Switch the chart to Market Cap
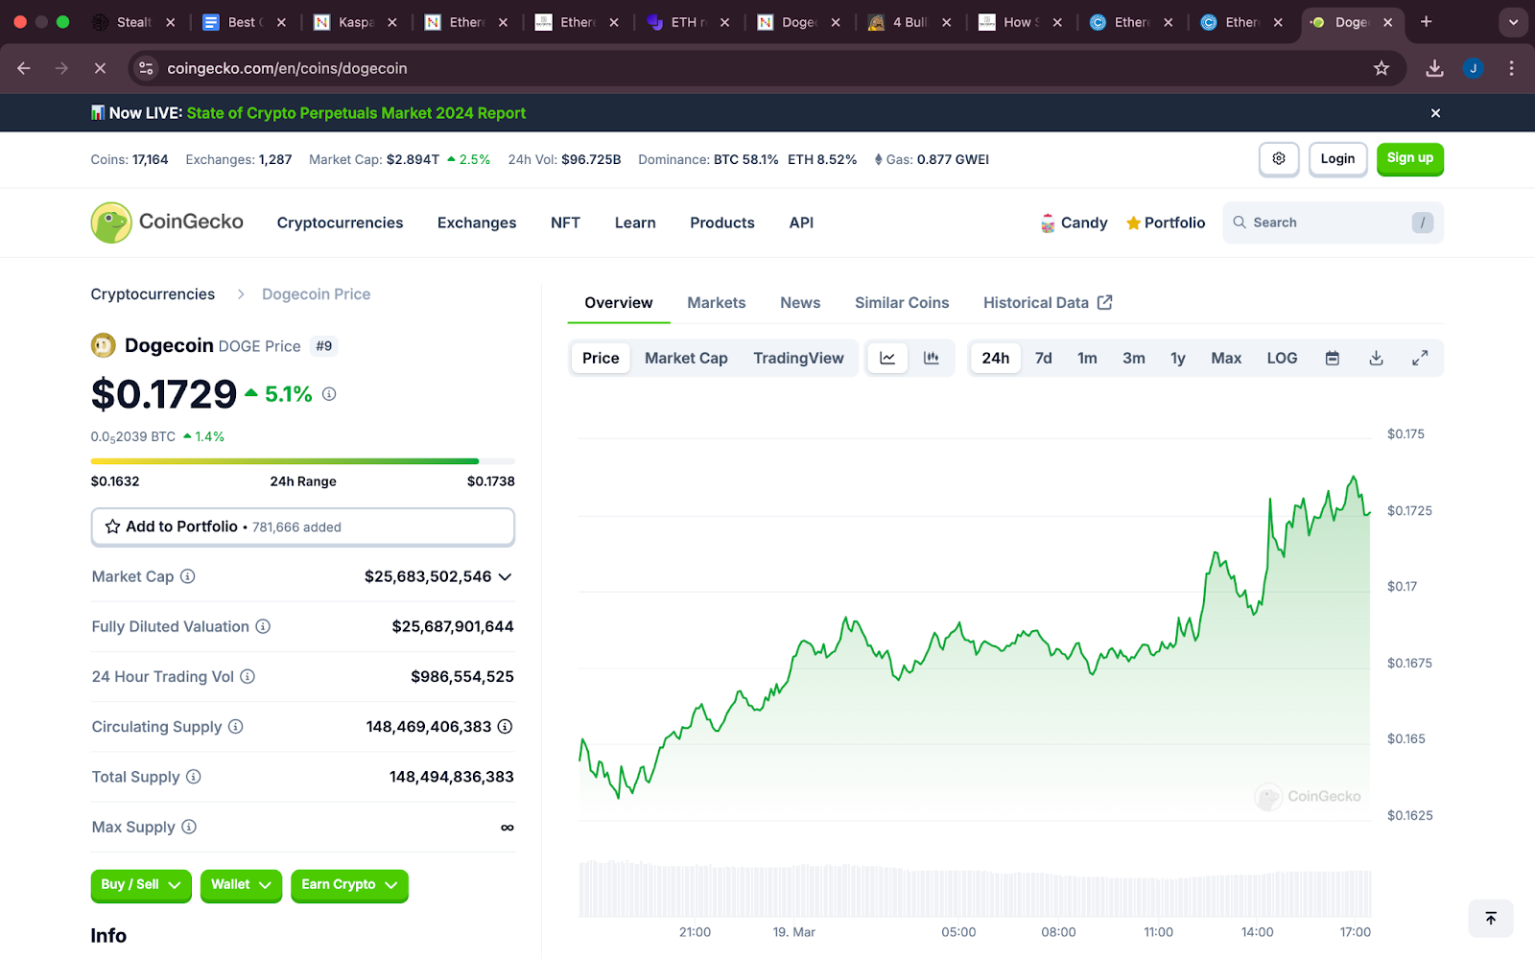 pyautogui.click(x=686, y=358)
